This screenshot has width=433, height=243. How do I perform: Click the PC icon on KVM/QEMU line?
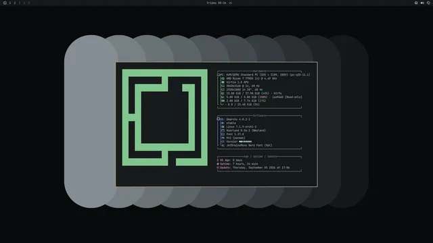pos(219,75)
